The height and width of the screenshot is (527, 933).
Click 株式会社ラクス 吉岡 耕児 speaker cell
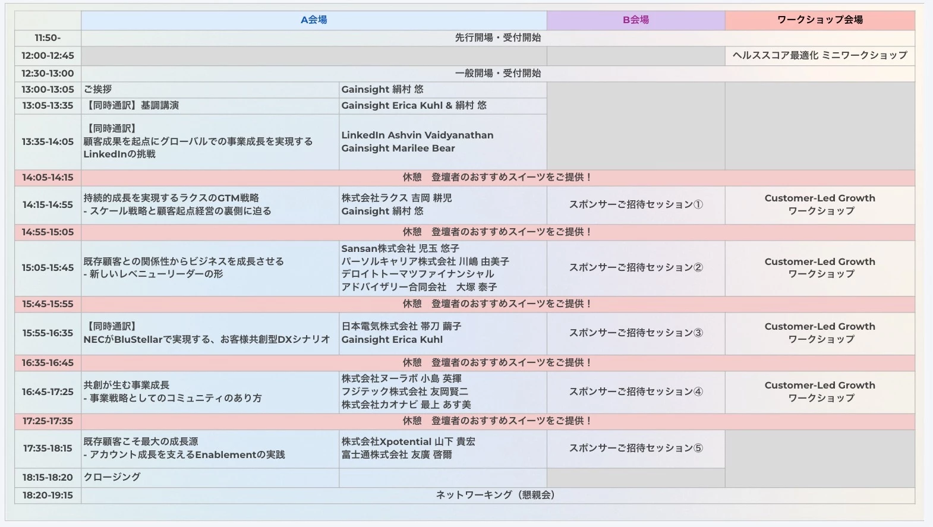click(443, 205)
